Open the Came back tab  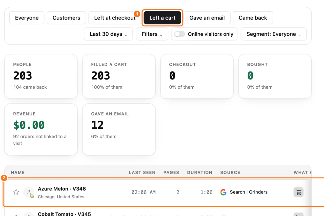point(253,18)
